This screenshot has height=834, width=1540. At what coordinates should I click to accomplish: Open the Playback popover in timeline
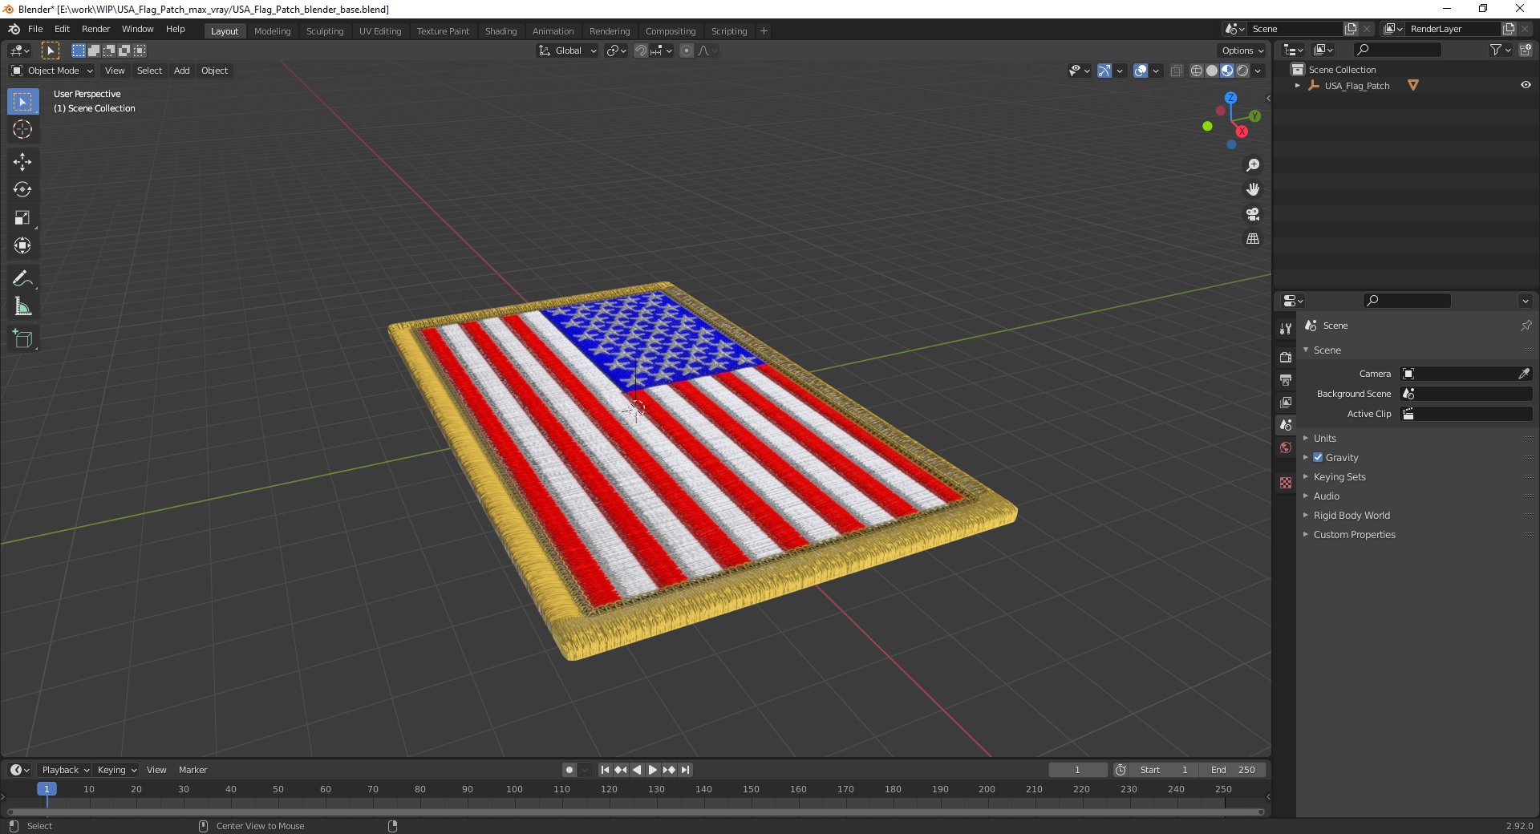point(65,770)
